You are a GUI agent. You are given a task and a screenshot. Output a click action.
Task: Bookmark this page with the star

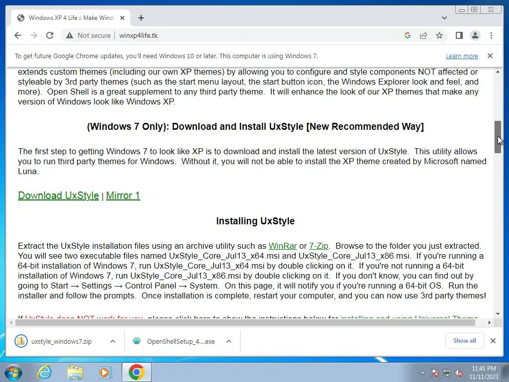click(x=439, y=35)
